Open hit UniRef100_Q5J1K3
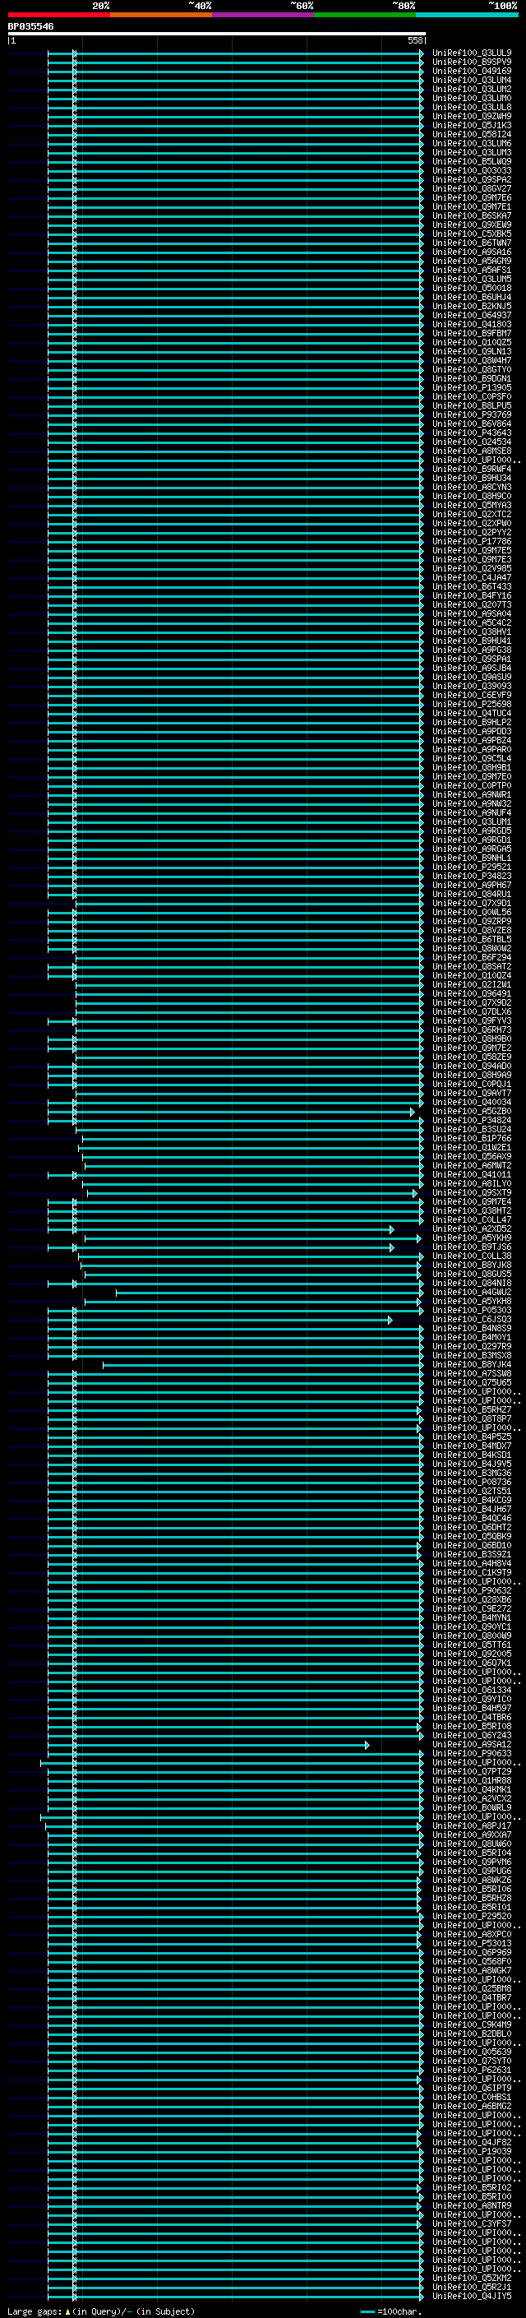 coord(472,125)
